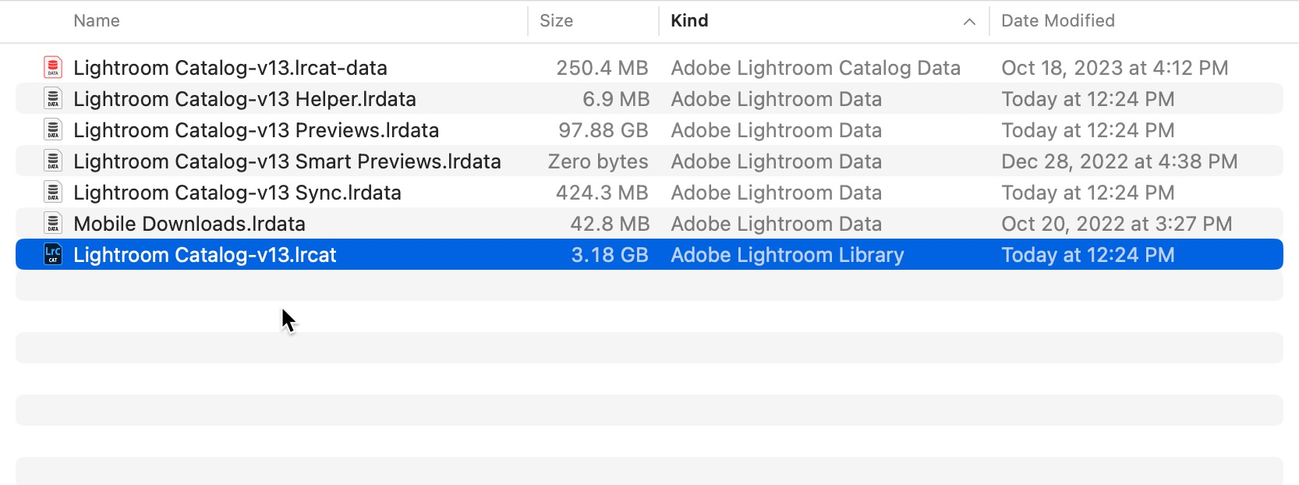Click the 97.88 GB size value

(603, 130)
